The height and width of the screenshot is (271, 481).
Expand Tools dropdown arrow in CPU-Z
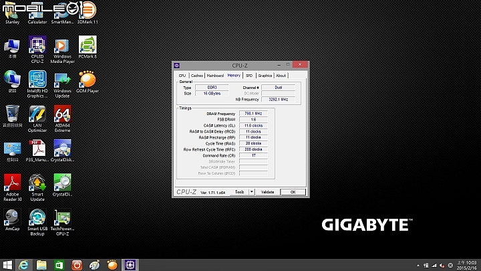252,192
